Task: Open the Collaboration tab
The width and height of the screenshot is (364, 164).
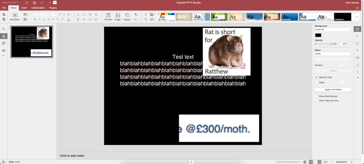Action: pos(38,7)
